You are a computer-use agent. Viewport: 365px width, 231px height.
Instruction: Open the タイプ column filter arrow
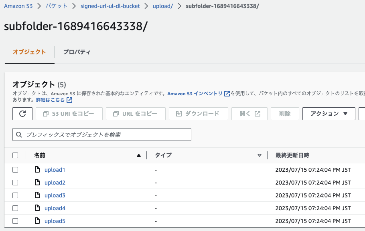(x=260, y=155)
